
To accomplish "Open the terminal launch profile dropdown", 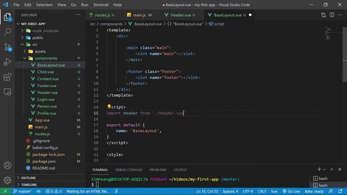I will (x=324, y=170).
